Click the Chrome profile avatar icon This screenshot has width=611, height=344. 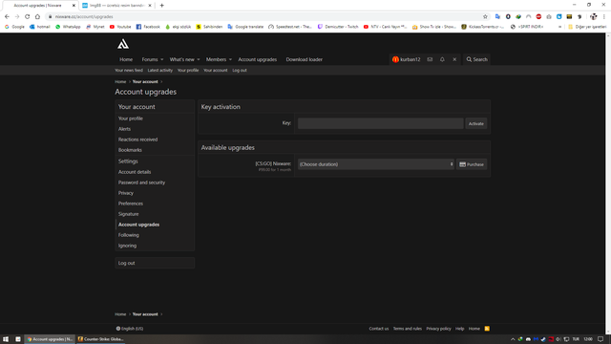coord(594,17)
